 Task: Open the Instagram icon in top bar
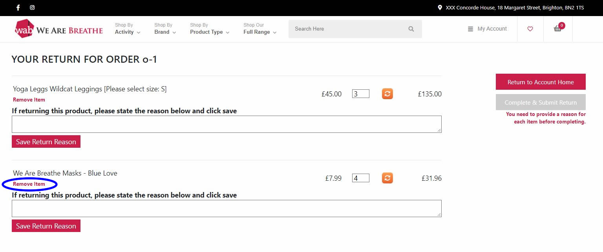click(32, 7)
